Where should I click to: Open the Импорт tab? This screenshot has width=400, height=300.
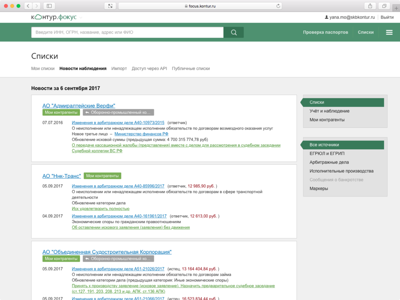119,68
